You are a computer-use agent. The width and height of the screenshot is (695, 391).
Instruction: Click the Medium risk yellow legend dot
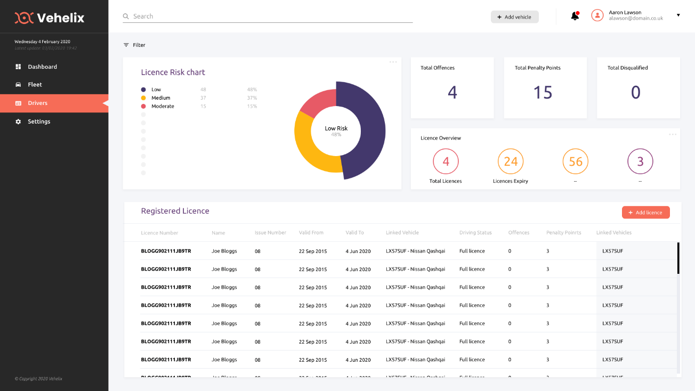point(143,98)
